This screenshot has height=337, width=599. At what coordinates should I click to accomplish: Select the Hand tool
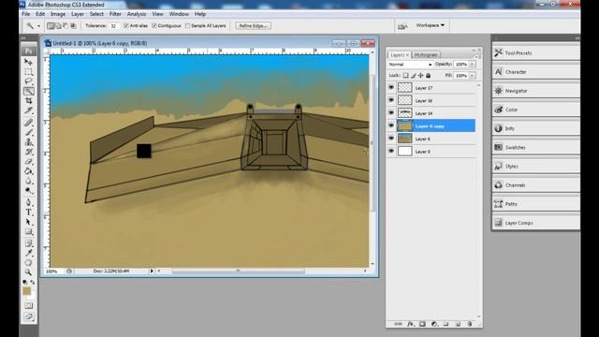point(28,262)
